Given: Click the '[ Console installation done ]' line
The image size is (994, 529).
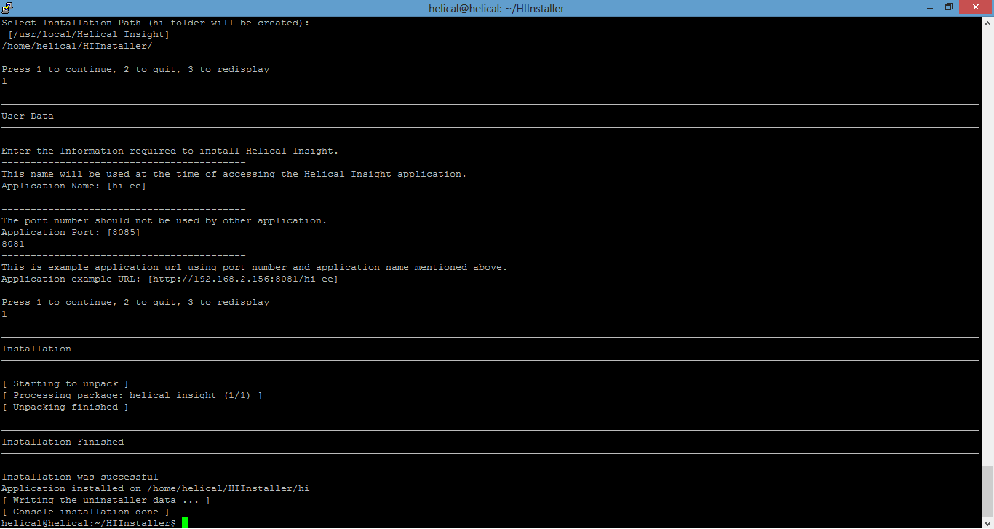Looking at the screenshot, I should [x=86, y=512].
